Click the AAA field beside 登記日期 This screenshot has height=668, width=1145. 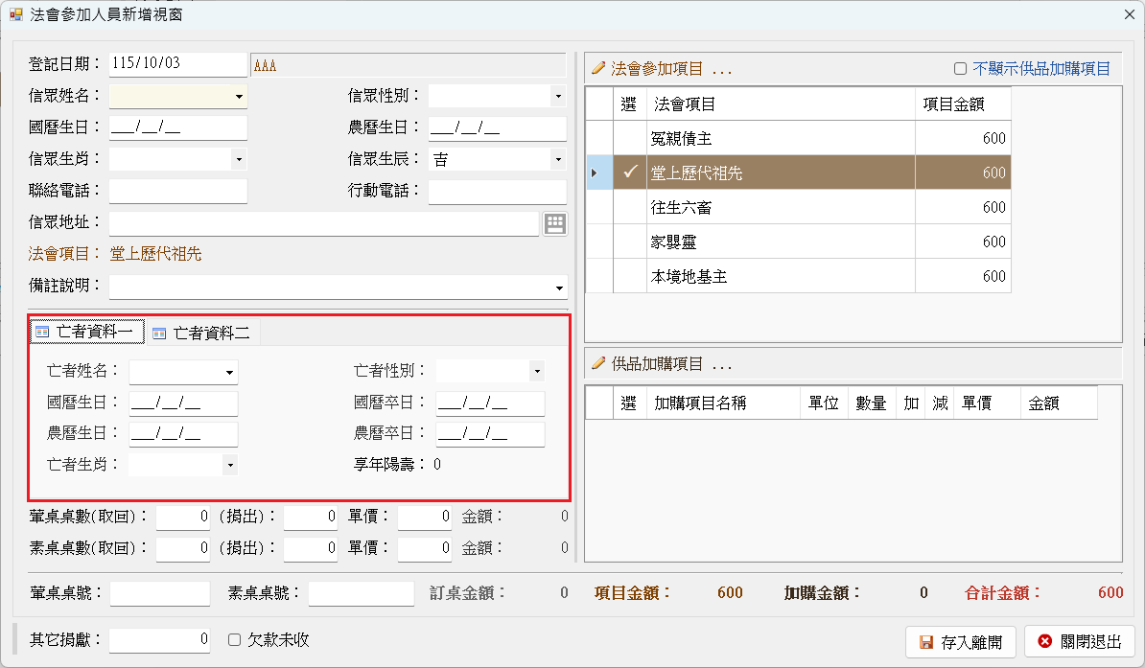tap(409, 65)
